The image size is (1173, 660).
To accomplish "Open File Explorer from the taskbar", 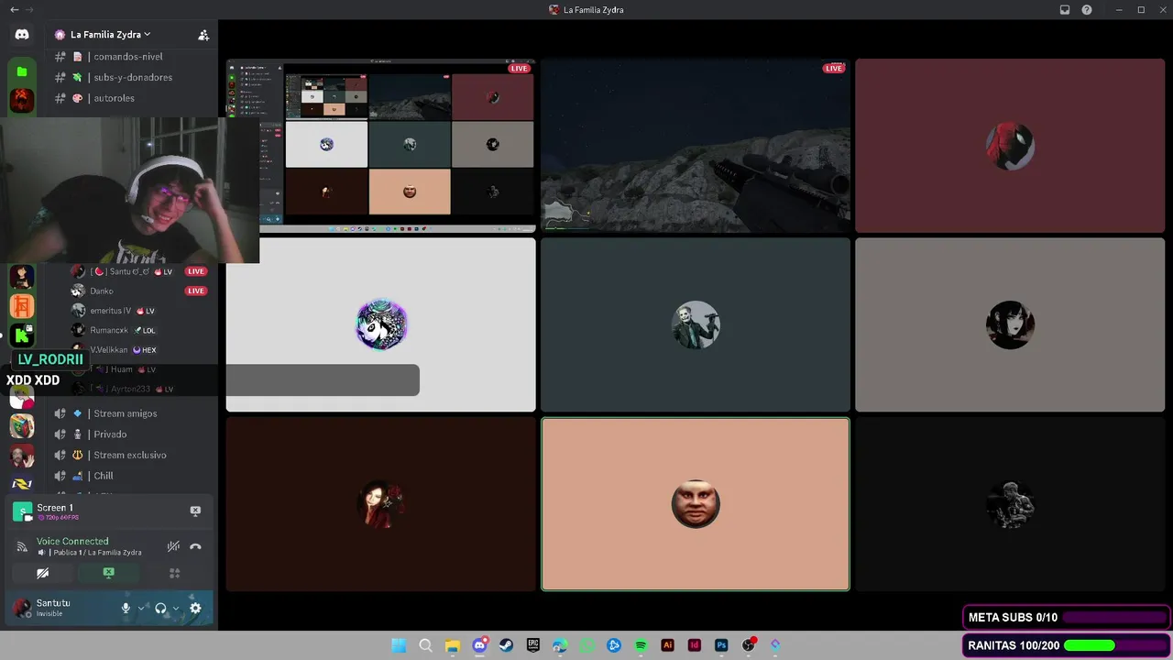I will 452,645.
